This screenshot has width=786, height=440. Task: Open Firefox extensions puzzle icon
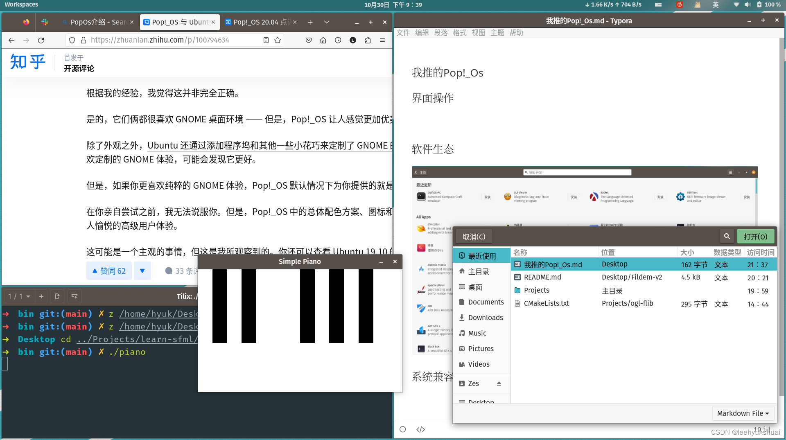(x=368, y=40)
